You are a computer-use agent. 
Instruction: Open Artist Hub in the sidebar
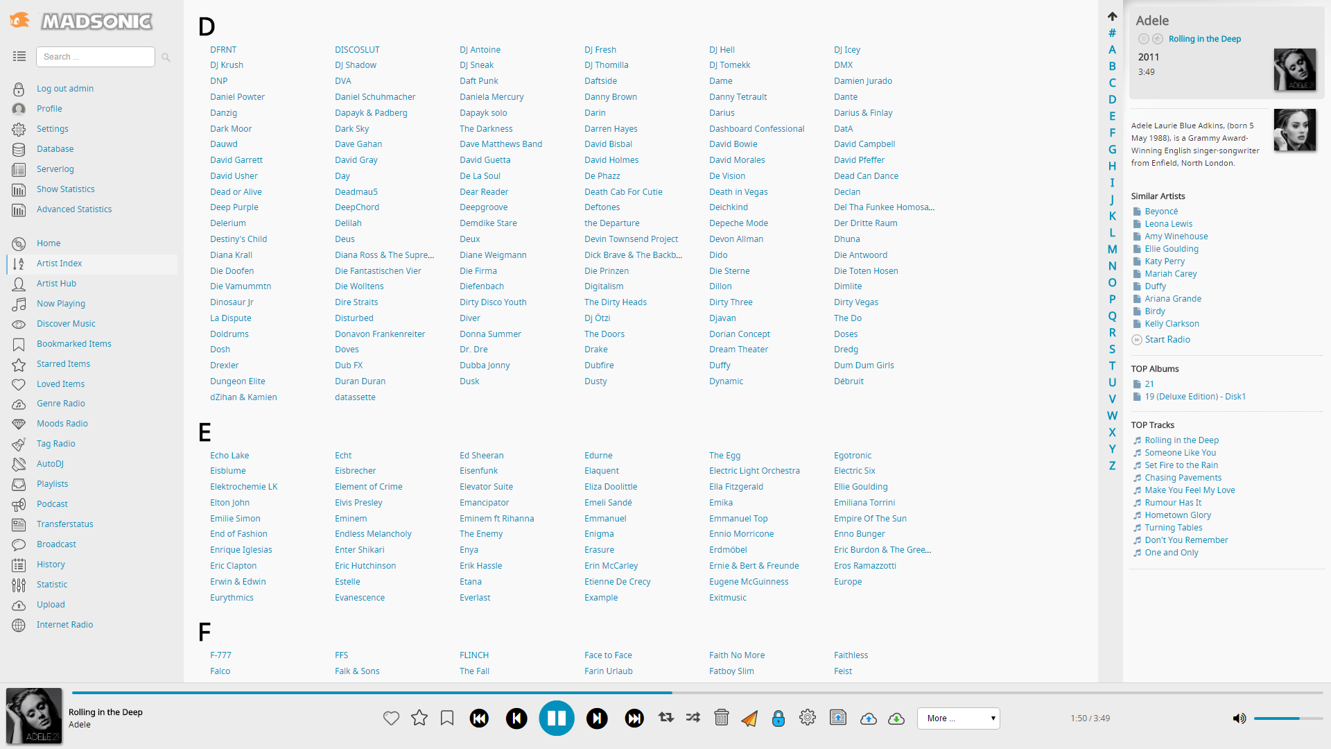coord(56,284)
